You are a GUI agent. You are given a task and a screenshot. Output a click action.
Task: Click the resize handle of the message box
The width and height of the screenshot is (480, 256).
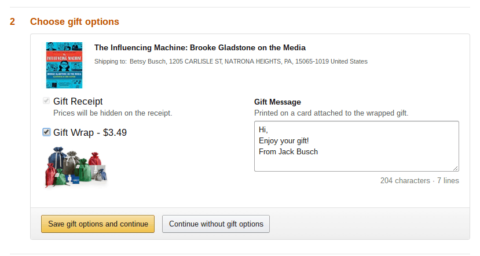coord(456,168)
